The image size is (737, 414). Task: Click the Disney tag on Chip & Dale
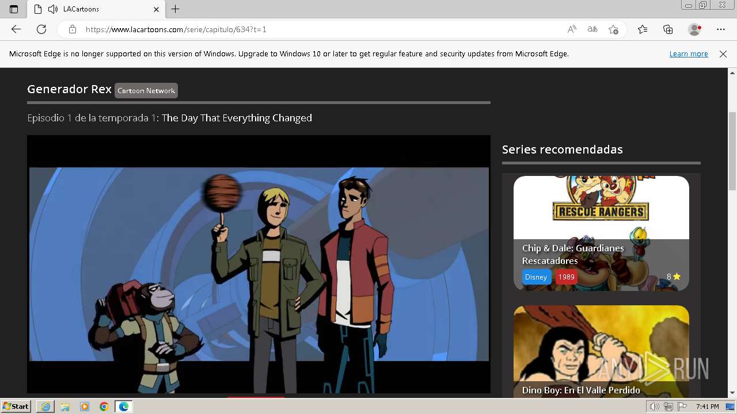pyautogui.click(x=535, y=277)
